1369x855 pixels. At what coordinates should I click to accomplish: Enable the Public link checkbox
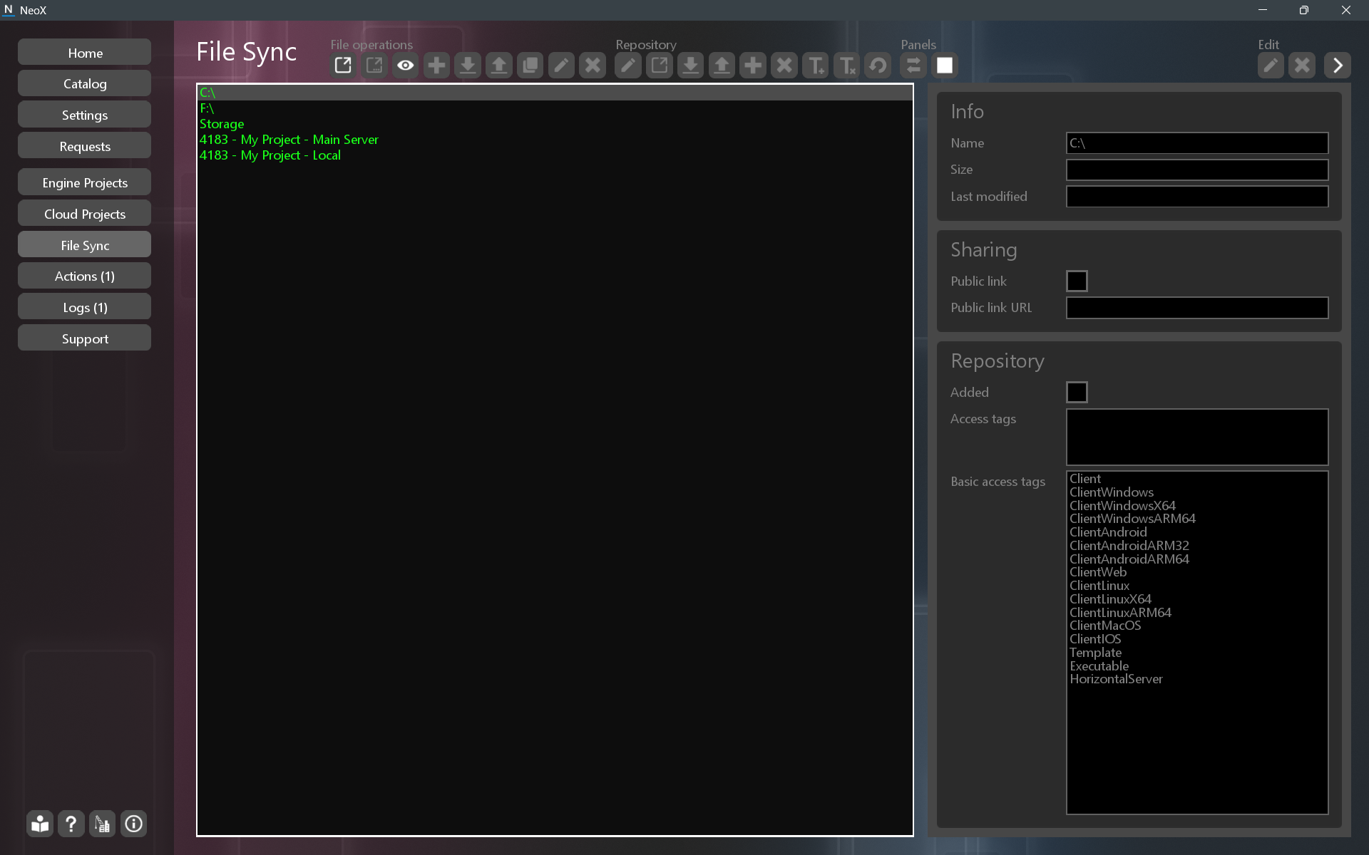point(1077,281)
